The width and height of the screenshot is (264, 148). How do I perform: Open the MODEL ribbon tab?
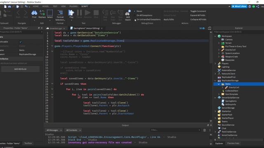(45, 7)
